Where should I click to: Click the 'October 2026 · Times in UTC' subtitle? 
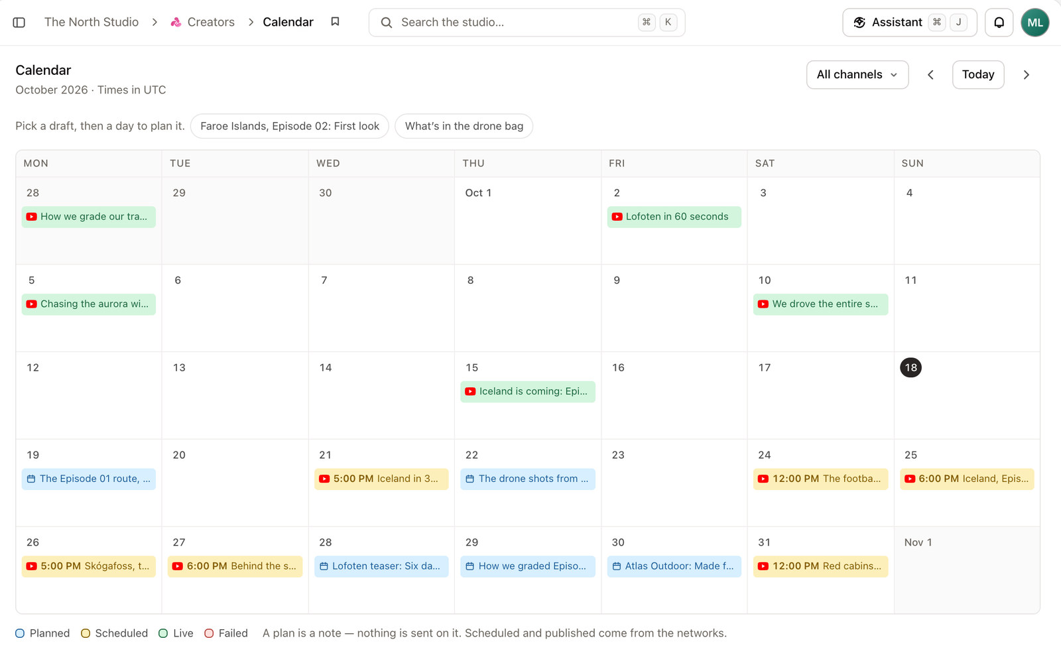[91, 90]
